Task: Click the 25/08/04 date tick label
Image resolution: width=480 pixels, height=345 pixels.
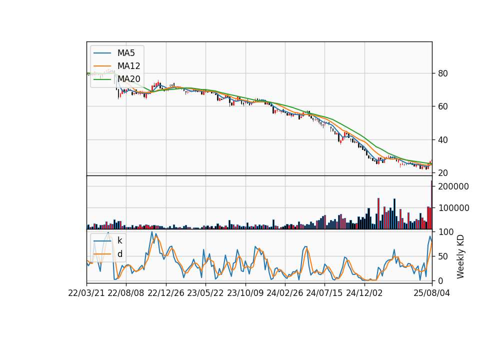Action: point(432,293)
